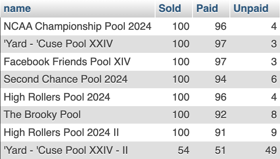Sort table by the Unpaid column header
280x159 pixels.
(251, 8)
